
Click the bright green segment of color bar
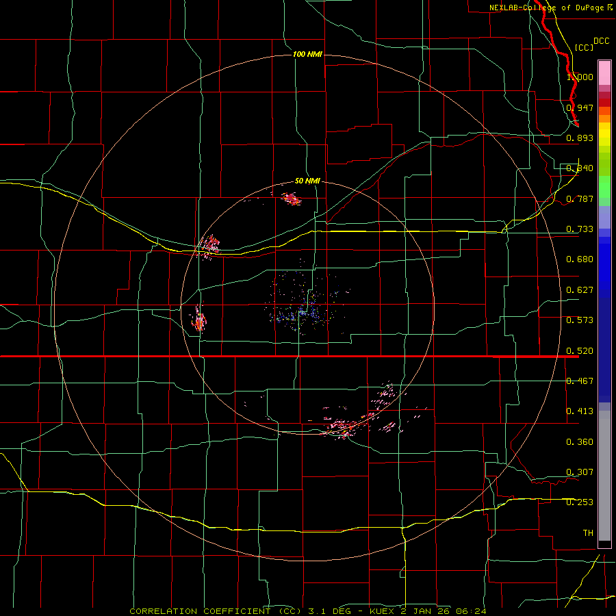[604, 187]
